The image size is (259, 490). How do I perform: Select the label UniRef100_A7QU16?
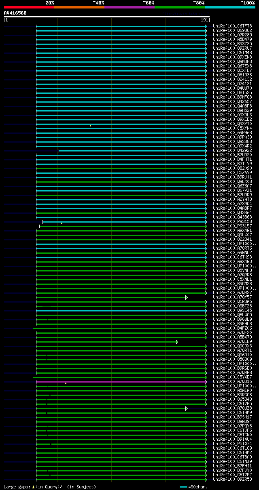[232, 381]
